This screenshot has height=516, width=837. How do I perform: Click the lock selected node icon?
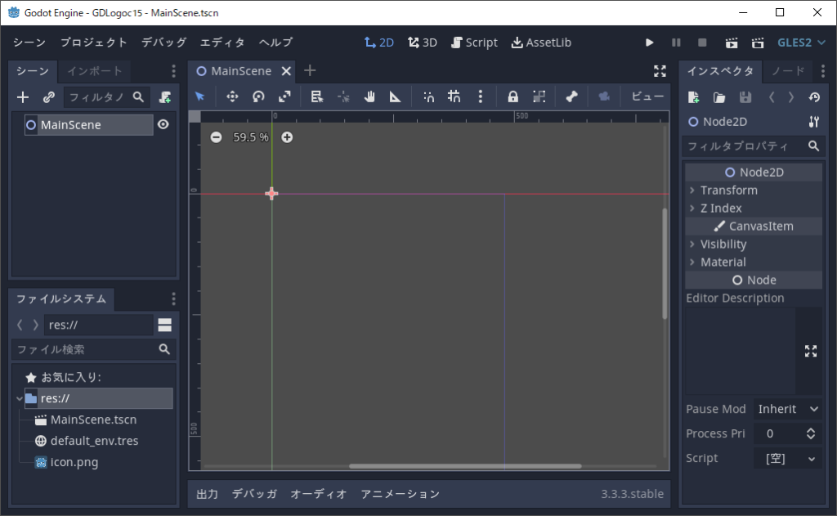(x=512, y=96)
